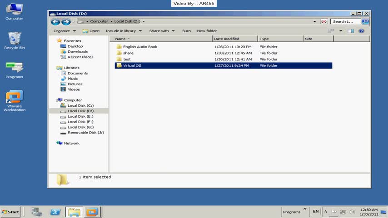Sort by Type column header
The width and height of the screenshot is (388, 218).
click(x=280, y=39)
